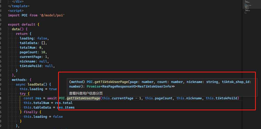Click 'this.tableData' in the assignment line
The width and height of the screenshot is (261, 129).
[x=37, y=107]
